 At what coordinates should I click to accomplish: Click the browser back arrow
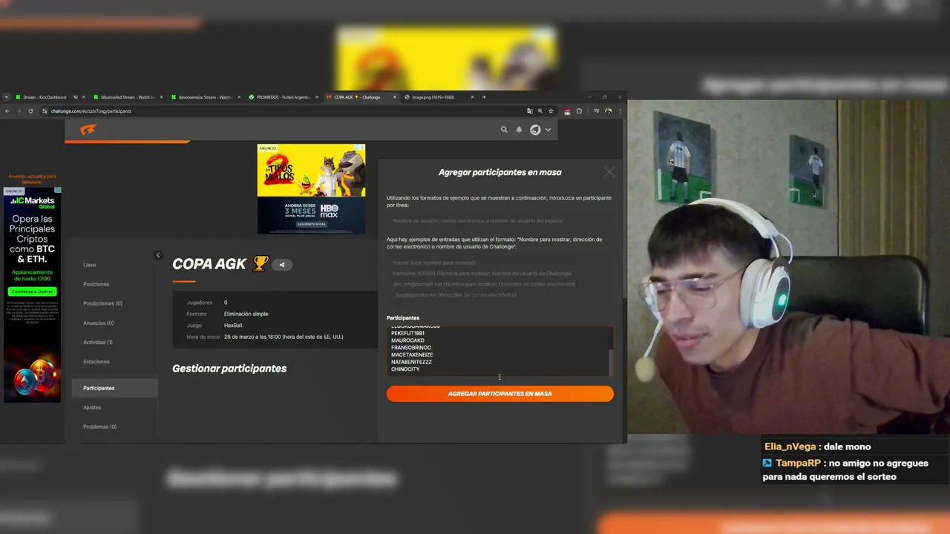click(7, 111)
